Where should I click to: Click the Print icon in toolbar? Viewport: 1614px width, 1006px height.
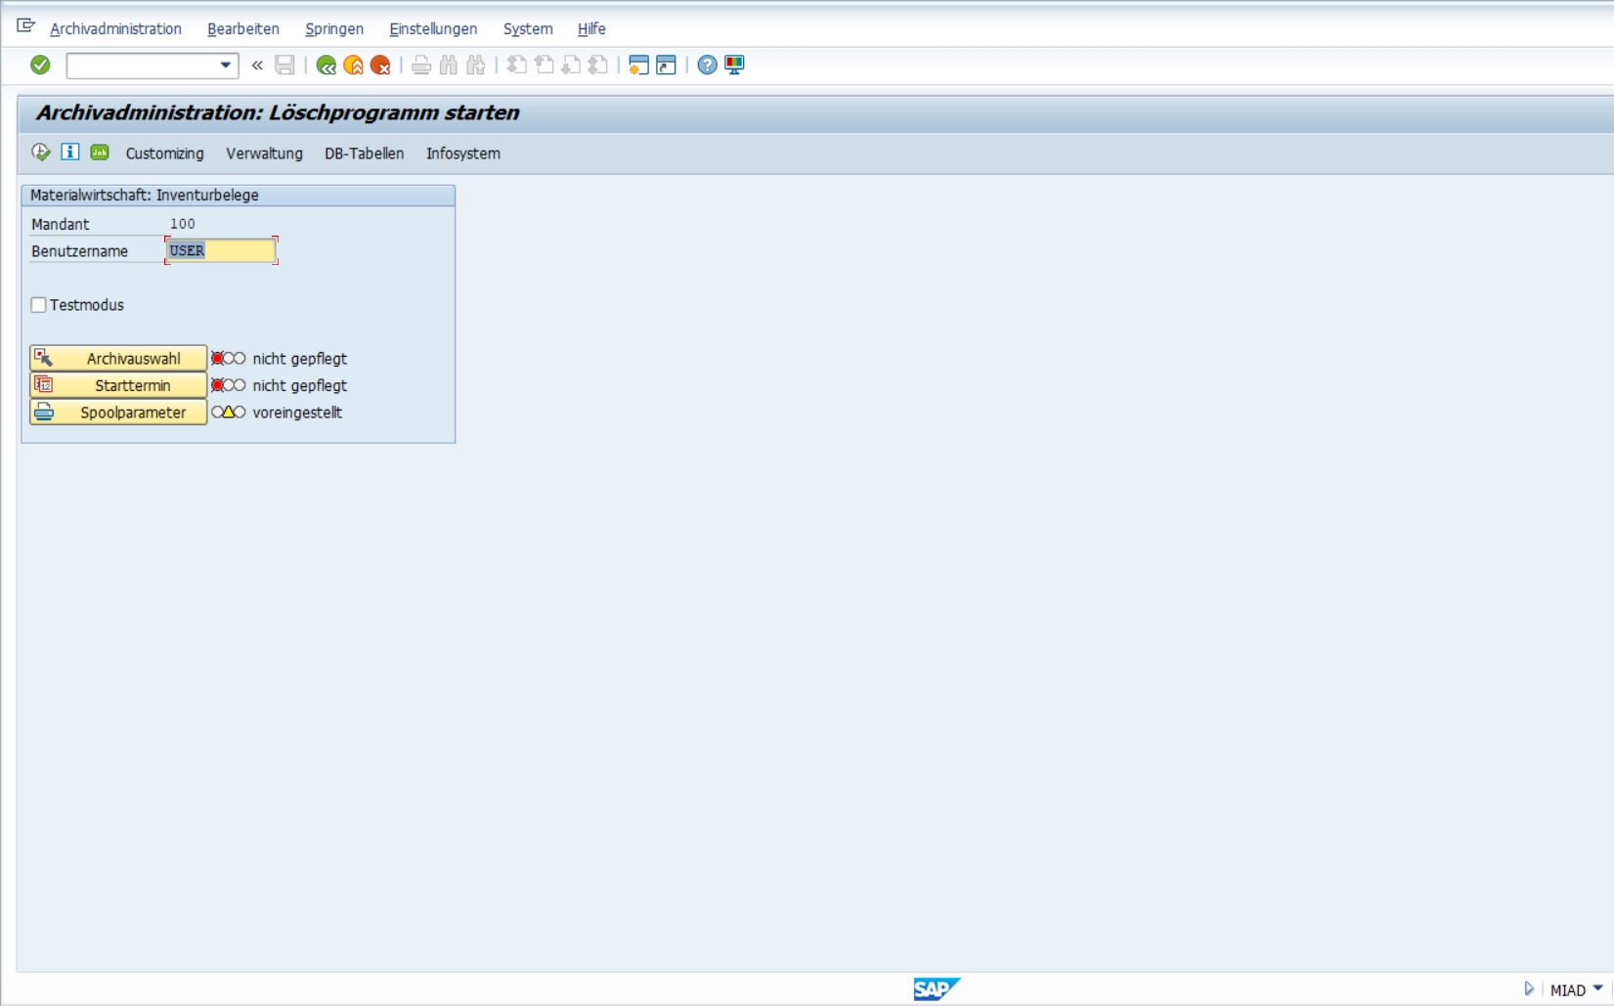[x=421, y=66]
